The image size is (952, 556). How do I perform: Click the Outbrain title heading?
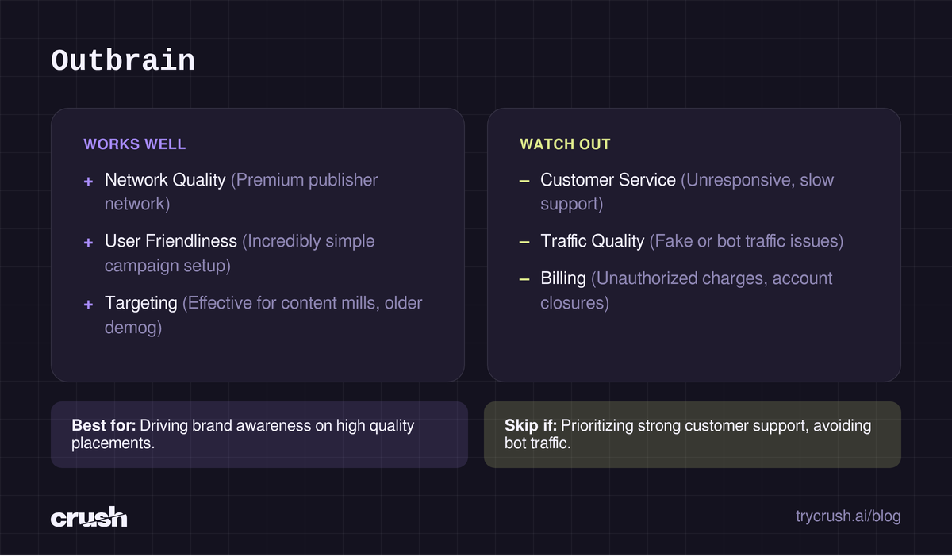tap(123, 61)
